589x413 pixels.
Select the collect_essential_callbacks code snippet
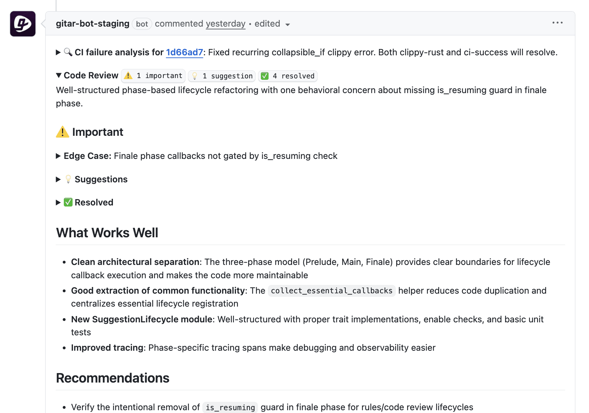331,290
